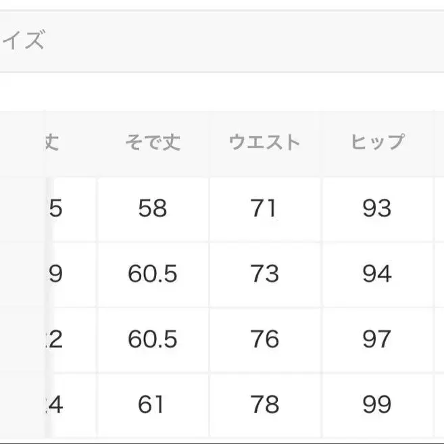Click the waist cell showing 73

click(264, 274)
